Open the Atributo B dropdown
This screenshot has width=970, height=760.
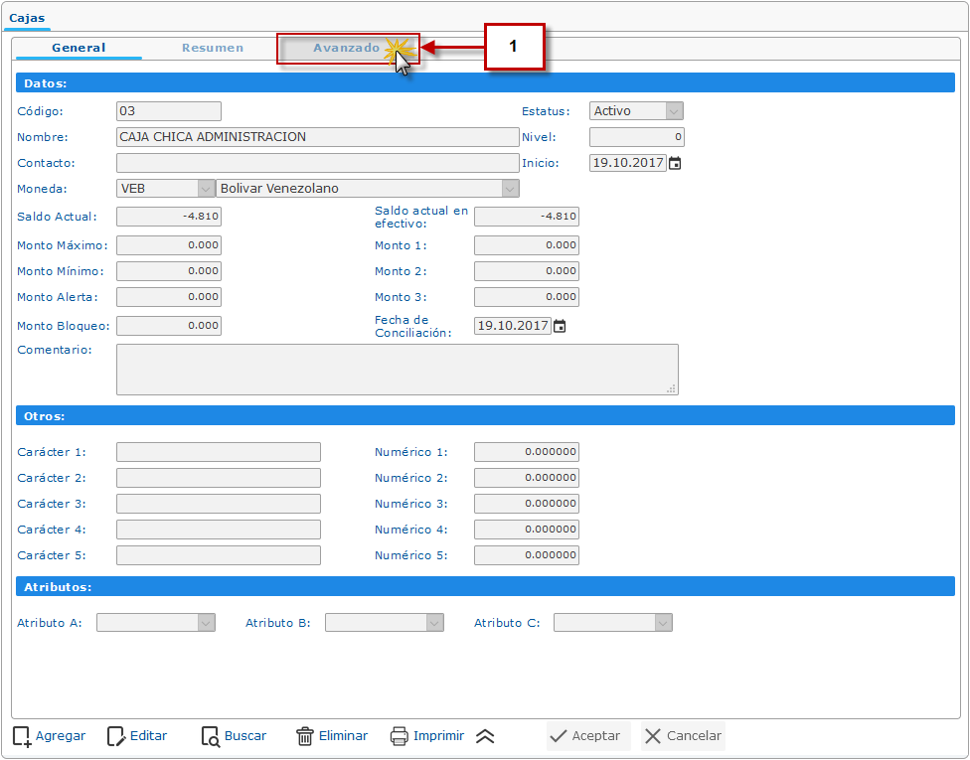pyautogui.click(x=434, y=623)
